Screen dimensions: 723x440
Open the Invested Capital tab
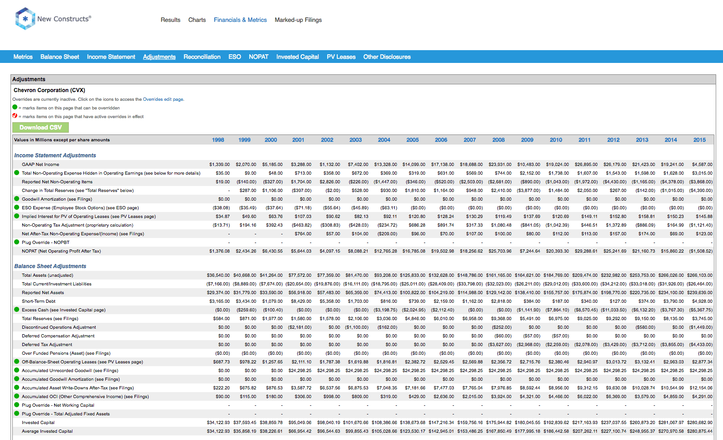[x=298, y=57]
